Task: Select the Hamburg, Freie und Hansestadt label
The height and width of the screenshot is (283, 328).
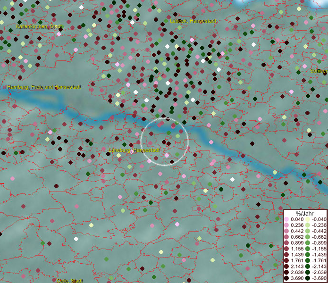Action: [44, 87]
